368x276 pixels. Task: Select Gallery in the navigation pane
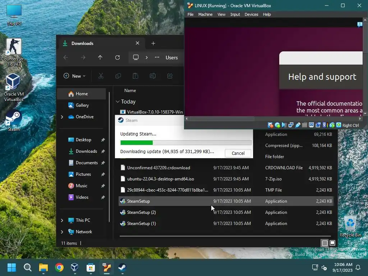click(x=81, y=105)
